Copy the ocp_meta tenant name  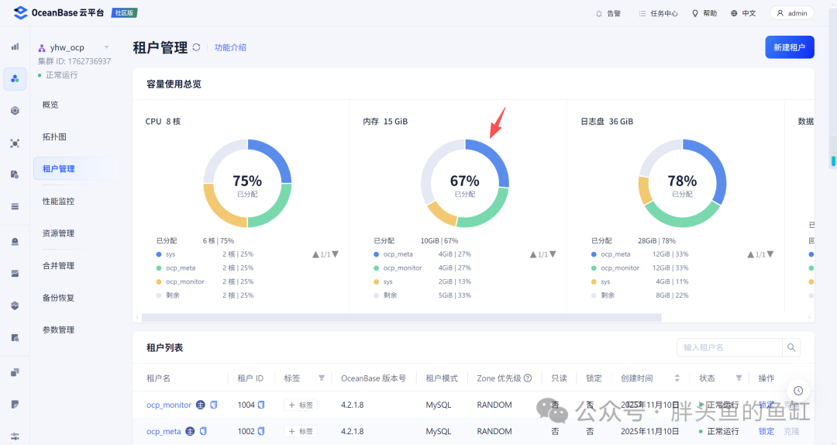pyautogui.click(x=203, y=431)
